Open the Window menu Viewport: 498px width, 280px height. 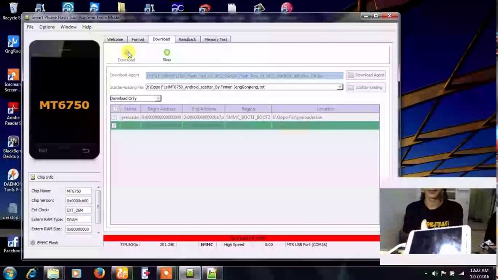68,27
